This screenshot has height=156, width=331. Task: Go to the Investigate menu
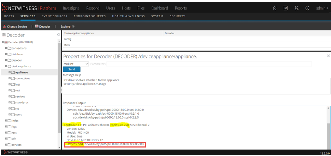pyautogui.click(x=71, y=8)
